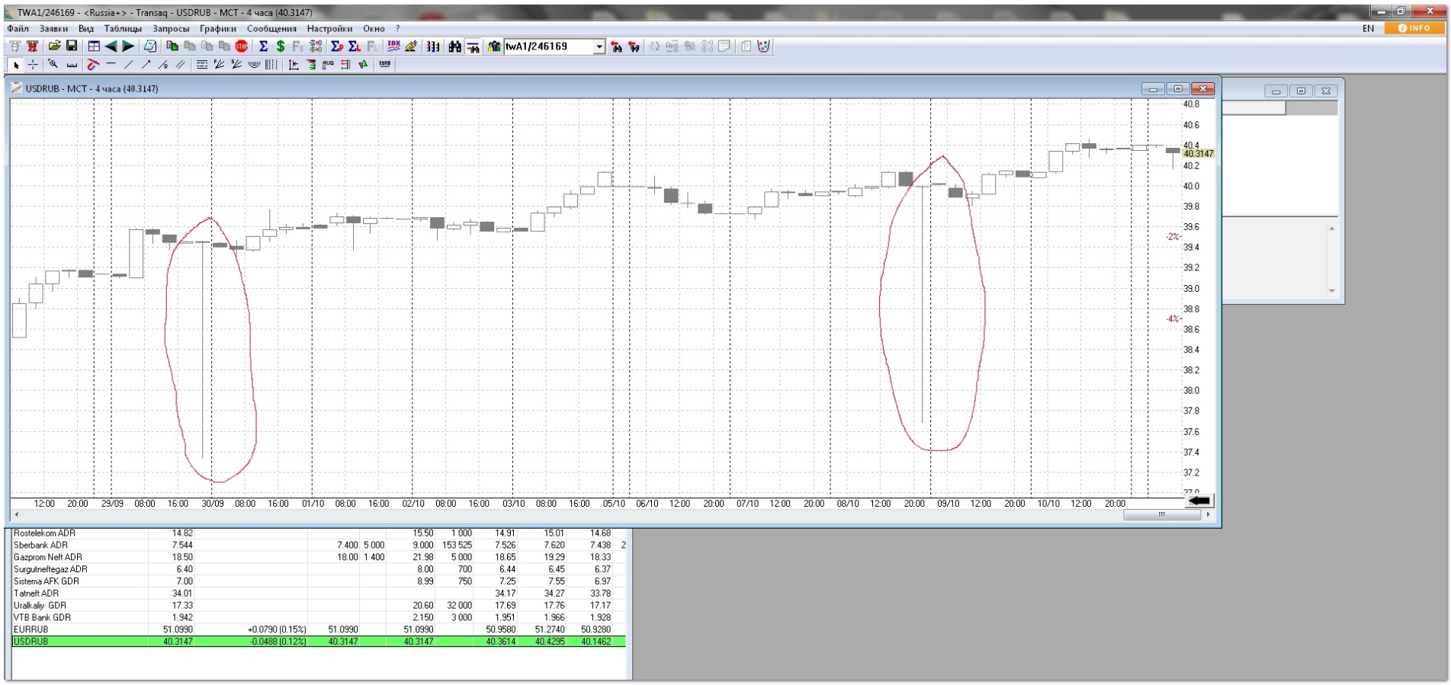
Task: Select the VTB Bank GDR row
Action: click(319, 617)
